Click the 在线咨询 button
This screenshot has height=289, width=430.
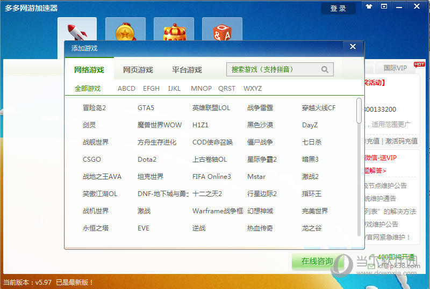tap(317, 261)
